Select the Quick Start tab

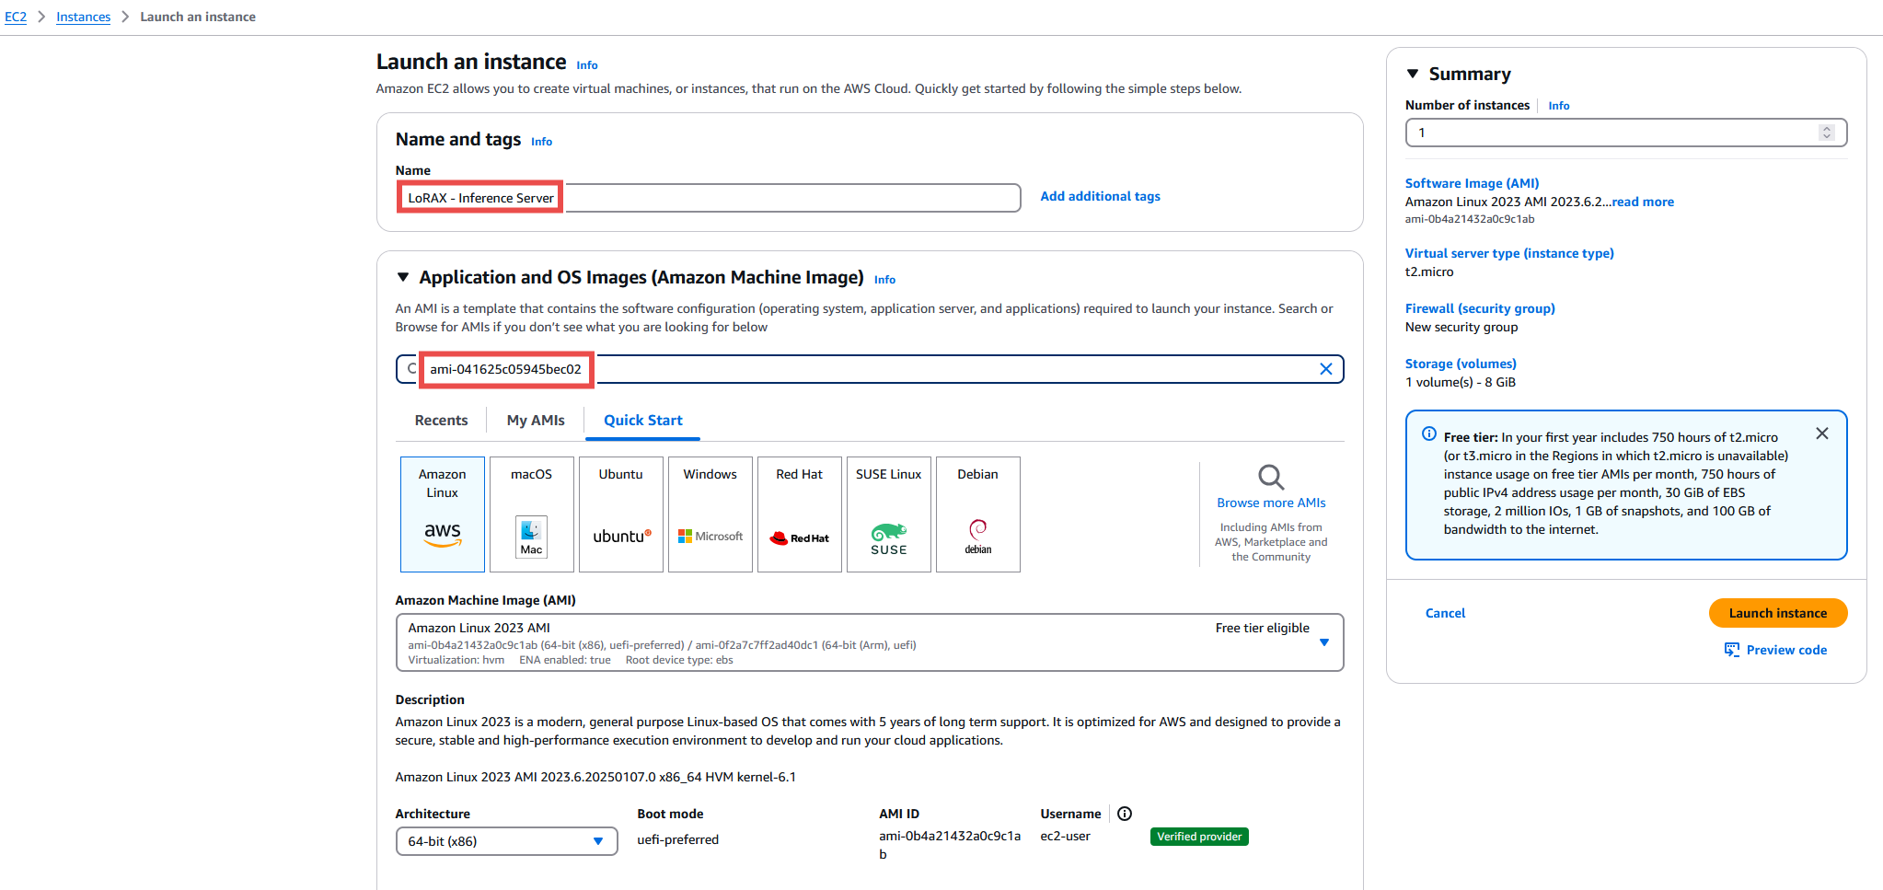[643, 421]
